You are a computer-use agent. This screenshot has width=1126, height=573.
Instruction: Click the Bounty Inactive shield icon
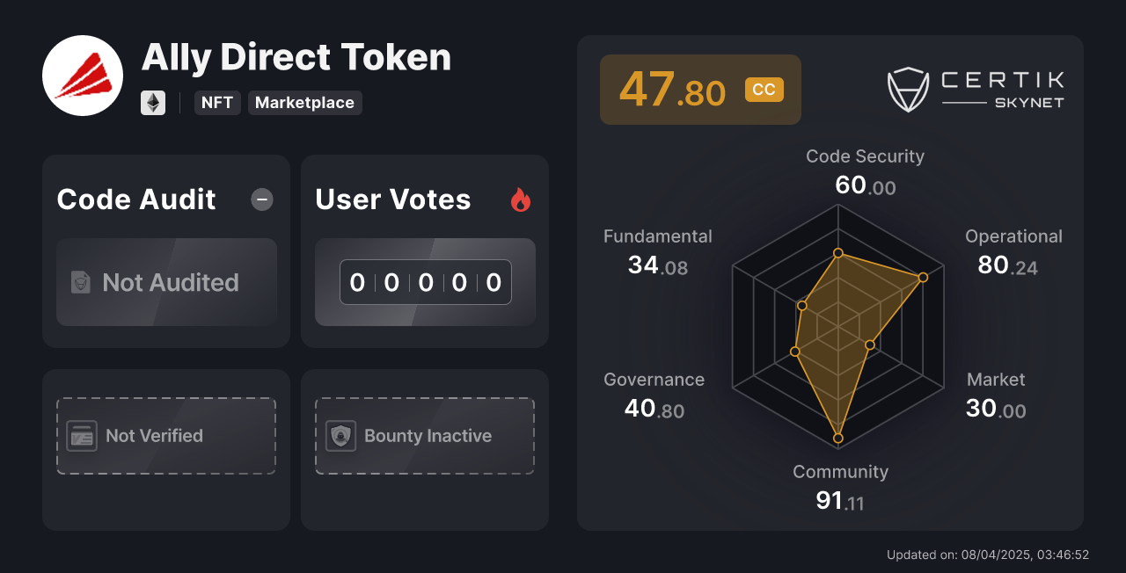pyautogui.click(x=340, y=436)
